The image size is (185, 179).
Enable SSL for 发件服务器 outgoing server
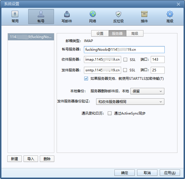[125, 70]
